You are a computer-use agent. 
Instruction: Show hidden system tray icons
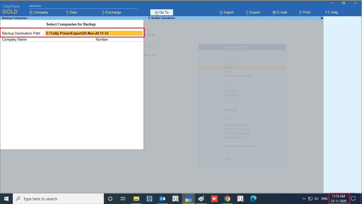[x=304, y=199]
